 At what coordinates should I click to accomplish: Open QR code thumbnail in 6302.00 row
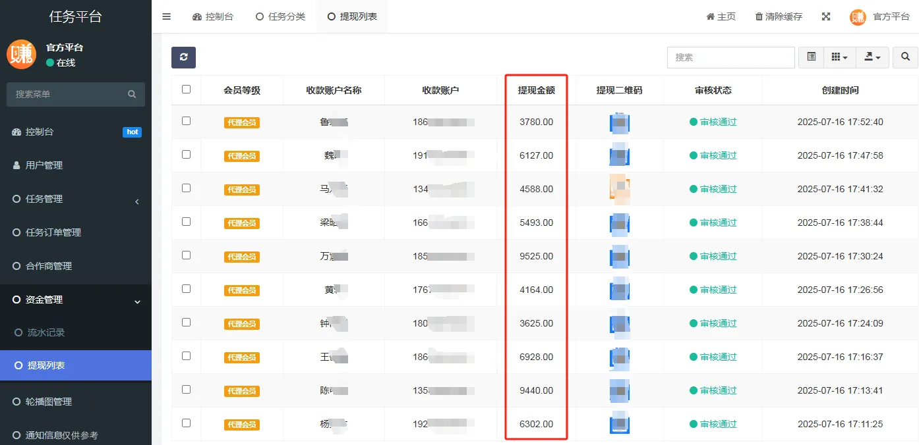pos(620,425)
